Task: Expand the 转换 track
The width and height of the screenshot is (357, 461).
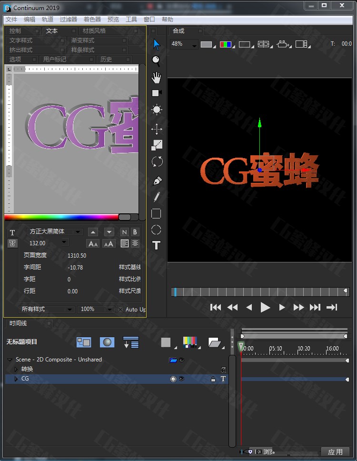Action: (16, 369)
